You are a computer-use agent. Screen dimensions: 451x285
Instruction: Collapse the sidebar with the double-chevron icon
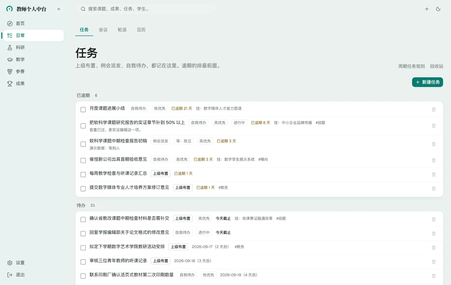click(x=59, y=9)
